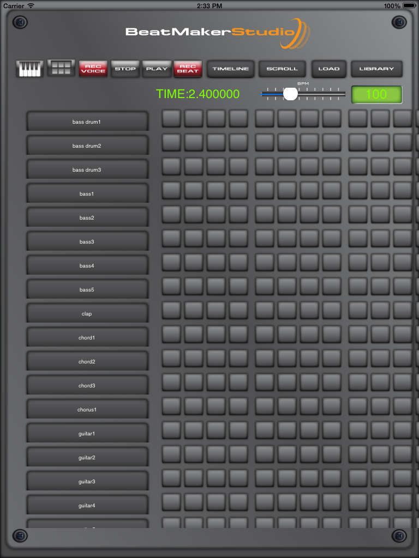Toggle fifth step of bass drum1 row
419x558 pixels.
coord(265,118)
